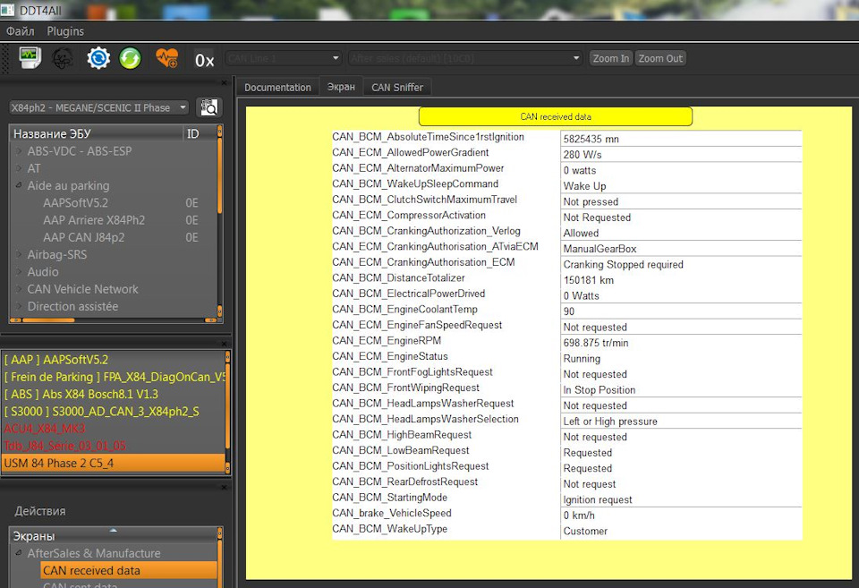Click the CAN_BCM_EngineCoolantTemp label
859x588 pixels.
[x=404, y=309]
